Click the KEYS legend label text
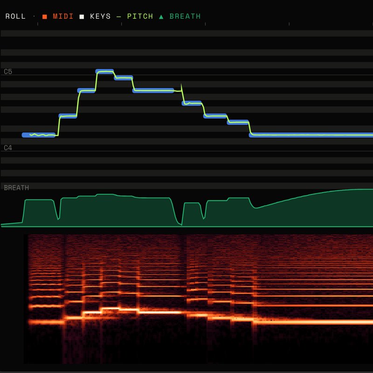373x373 pixels. (100, 16)
